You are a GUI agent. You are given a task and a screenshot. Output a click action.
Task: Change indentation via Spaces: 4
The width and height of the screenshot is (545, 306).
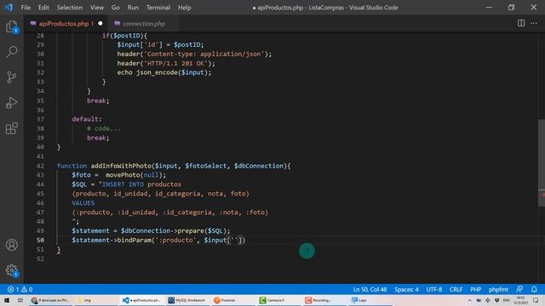point(406,289)
